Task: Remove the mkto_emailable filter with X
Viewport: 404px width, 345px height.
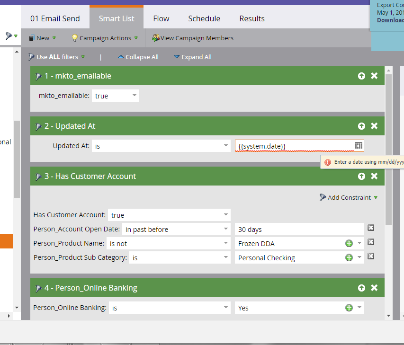Action: point(374,76)
